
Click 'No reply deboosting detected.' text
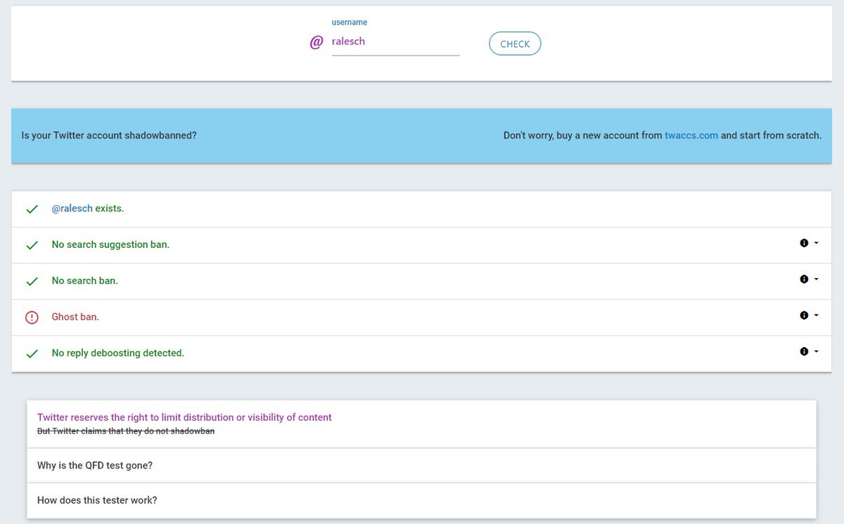click(x=117, y=353)
